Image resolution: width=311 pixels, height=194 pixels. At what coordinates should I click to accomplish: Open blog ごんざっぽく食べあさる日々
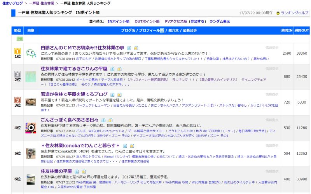(x=70, y=120)
